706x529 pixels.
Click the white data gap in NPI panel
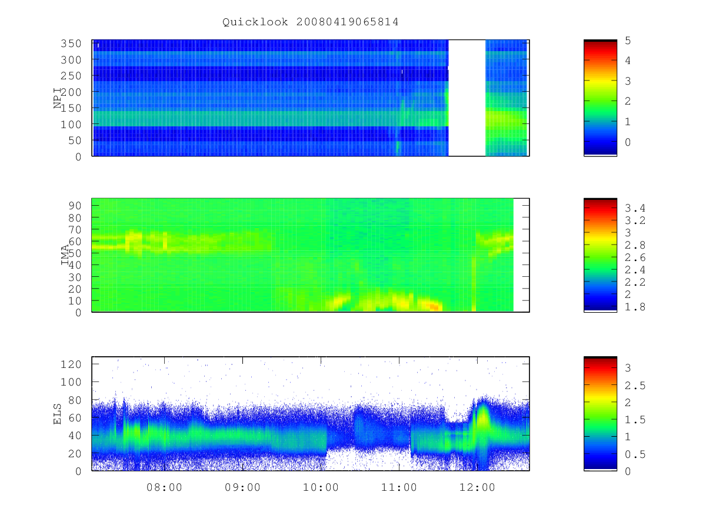467,98
